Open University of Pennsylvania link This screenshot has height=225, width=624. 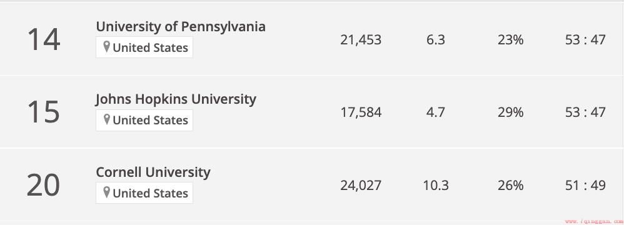181,27
